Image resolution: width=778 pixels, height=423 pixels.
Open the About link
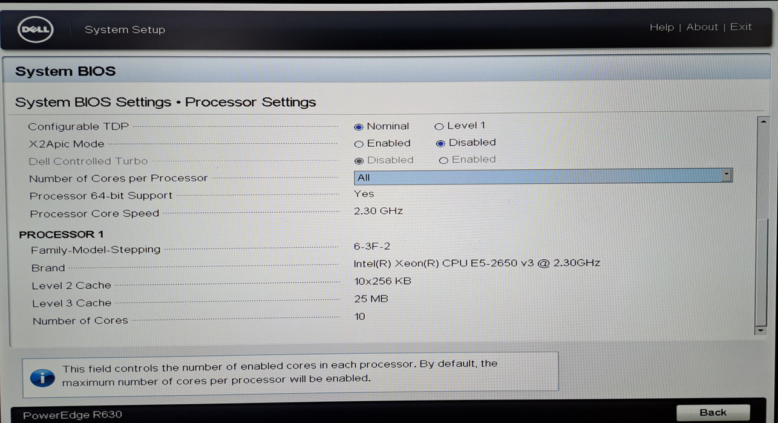tap(702, 27)
